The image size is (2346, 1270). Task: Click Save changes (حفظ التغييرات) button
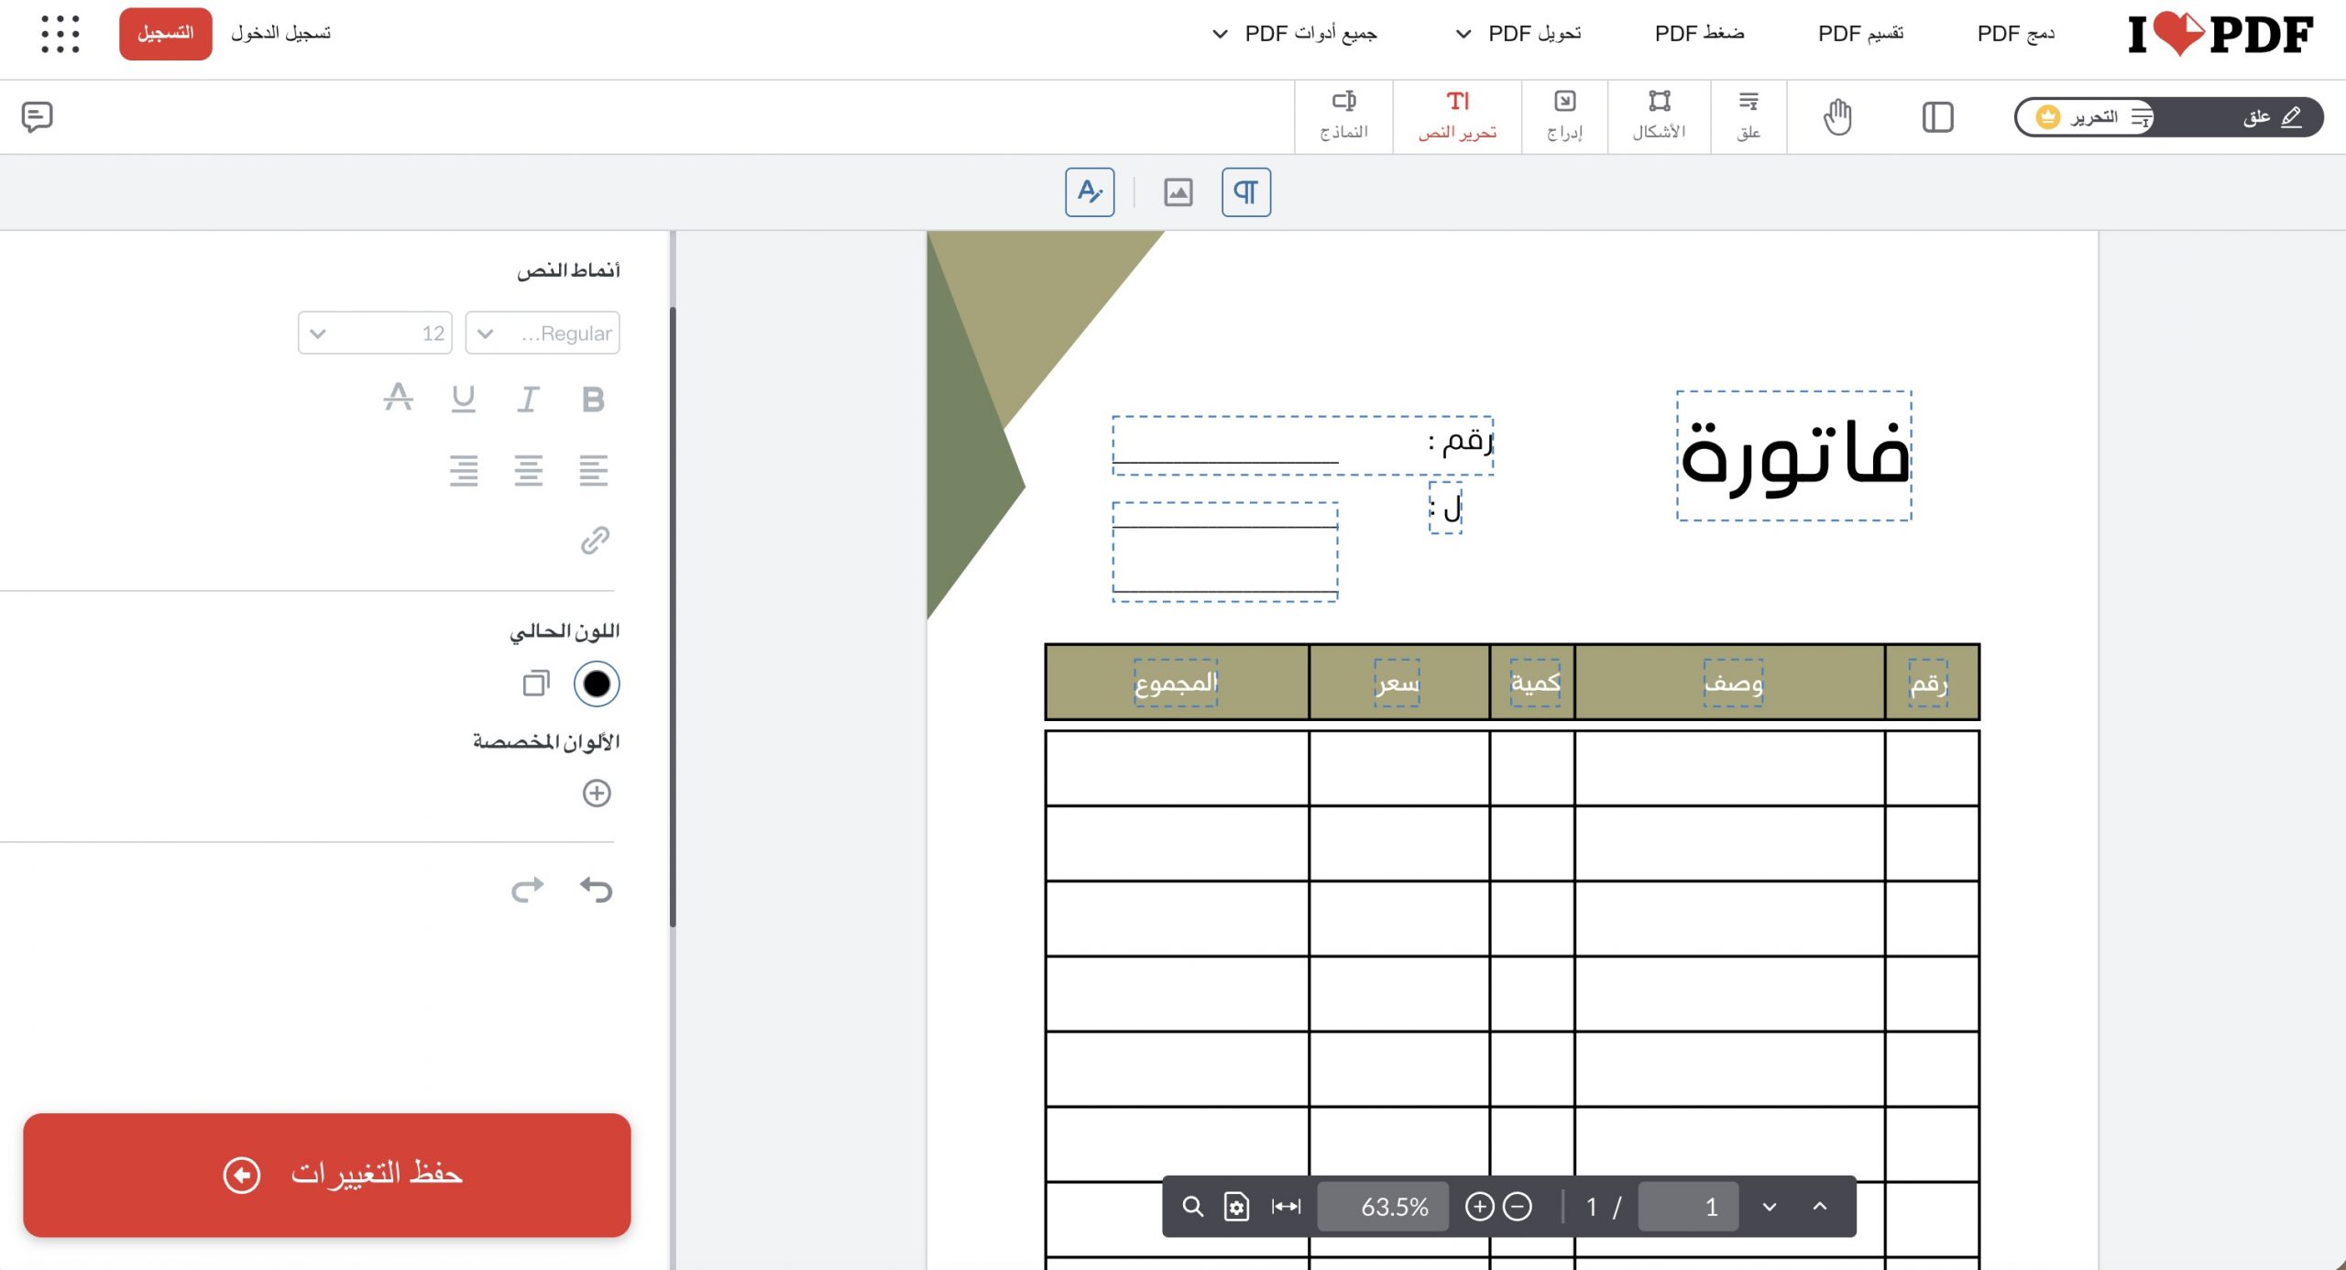click(x=327, y=1175)
